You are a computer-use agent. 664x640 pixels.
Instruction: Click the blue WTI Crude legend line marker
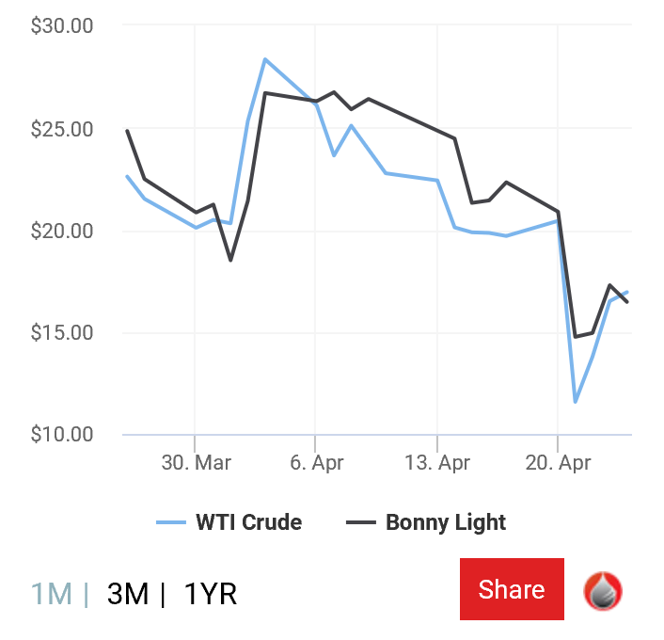[x=171, y=522]
